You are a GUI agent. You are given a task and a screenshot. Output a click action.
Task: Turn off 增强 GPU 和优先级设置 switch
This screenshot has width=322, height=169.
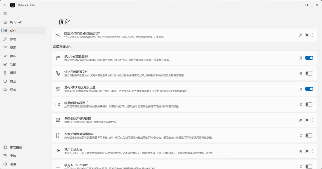[309, 89]
